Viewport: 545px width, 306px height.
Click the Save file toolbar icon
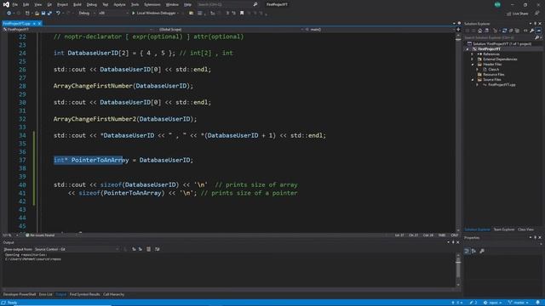43,14
